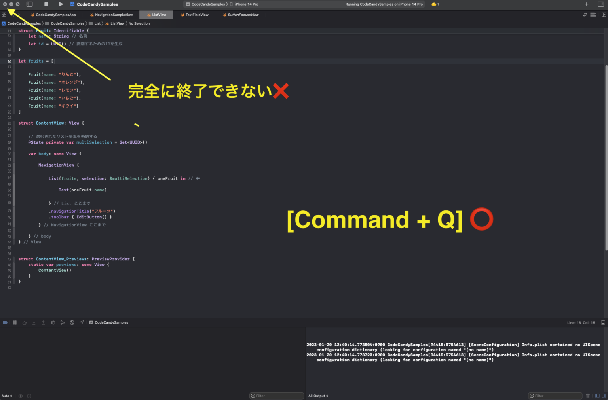This screenshot has height=400, width=608.
Task: Clear the console with the trash icon
Action: [588, 396]
